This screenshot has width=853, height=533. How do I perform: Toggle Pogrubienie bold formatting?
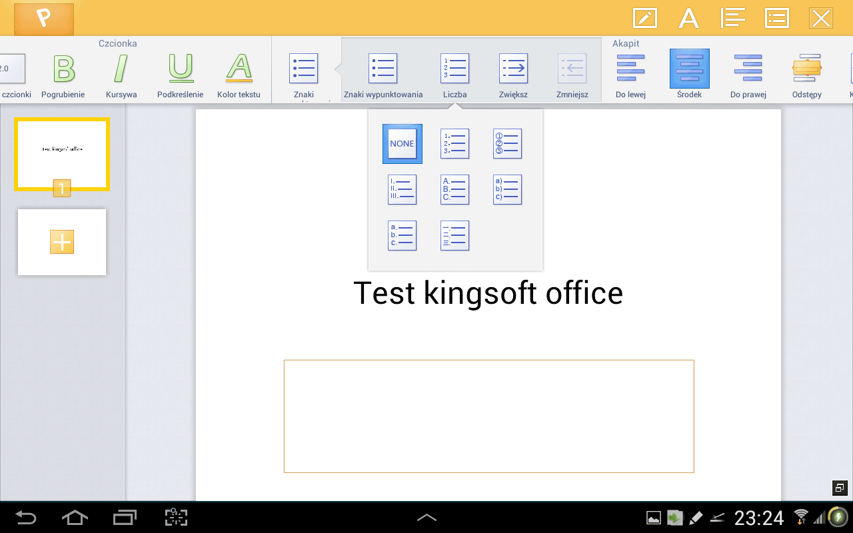(x=63, y=75)
